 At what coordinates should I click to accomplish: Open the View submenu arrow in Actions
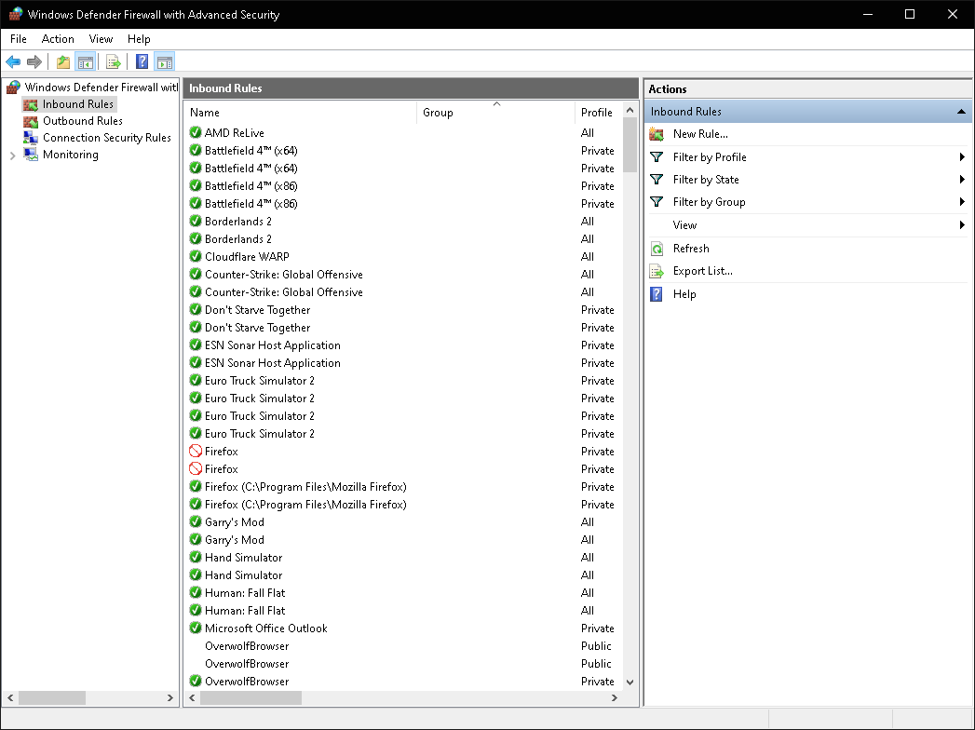(x=962, y=224)
